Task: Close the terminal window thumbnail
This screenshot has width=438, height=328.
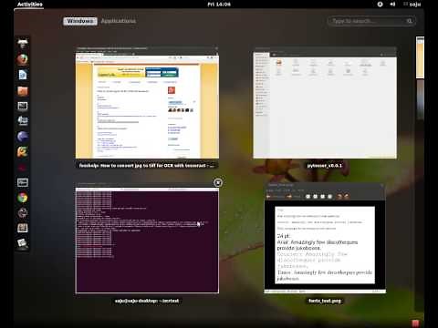Action: point(218,182)
